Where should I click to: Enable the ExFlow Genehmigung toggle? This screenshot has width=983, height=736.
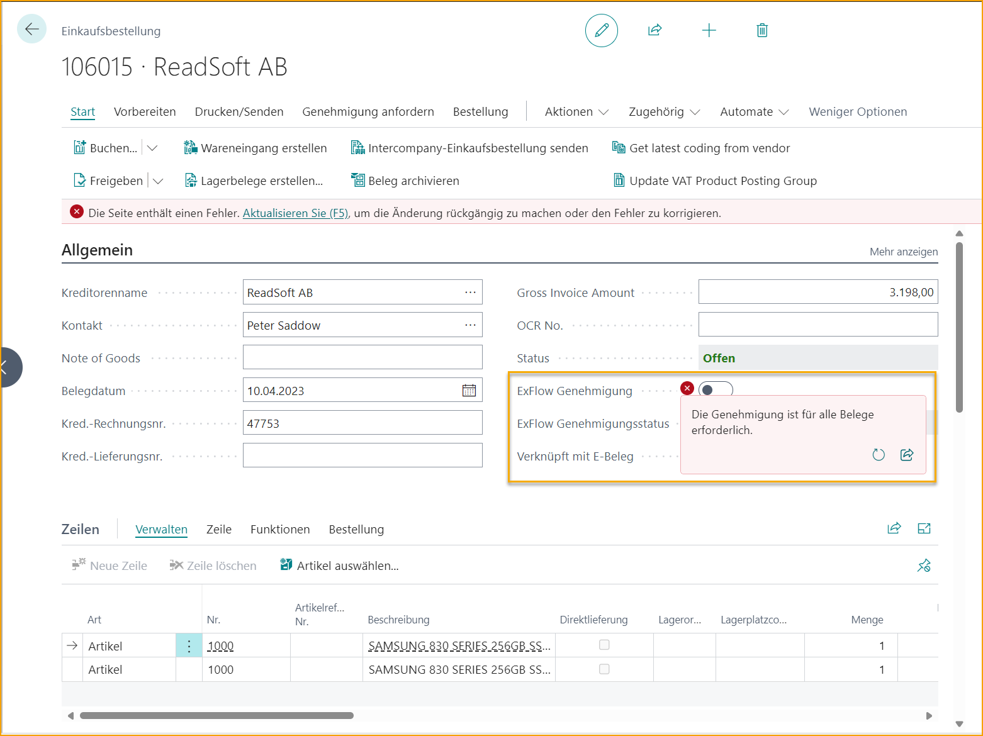716,389
